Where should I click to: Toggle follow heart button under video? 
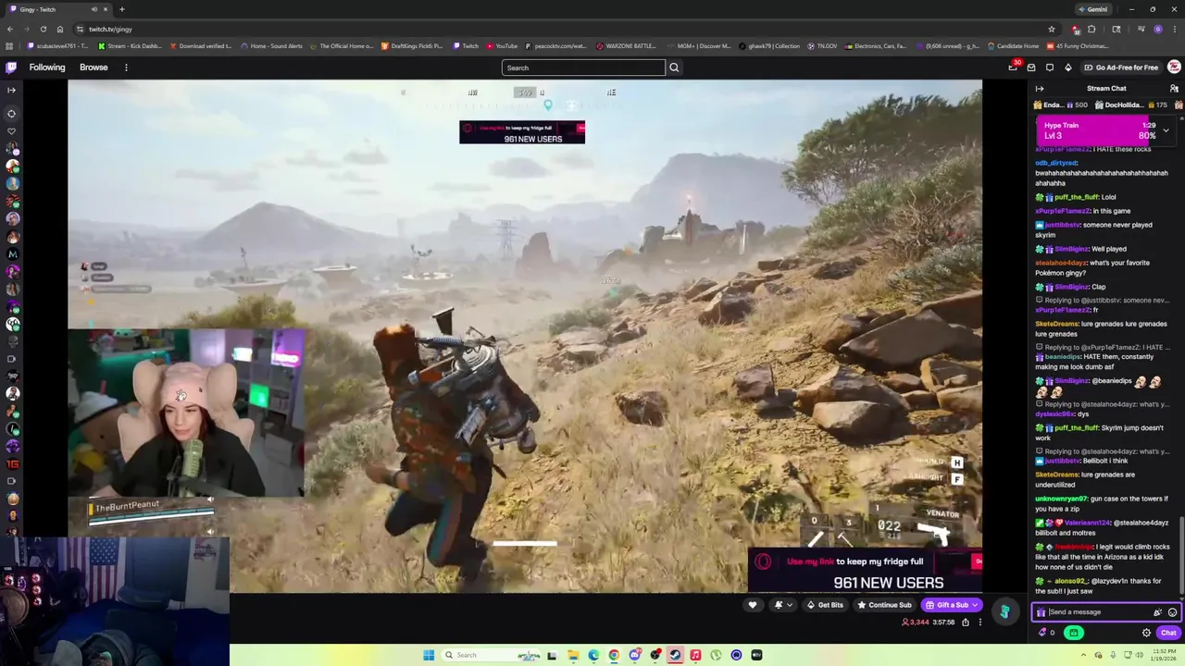point(753,605)
